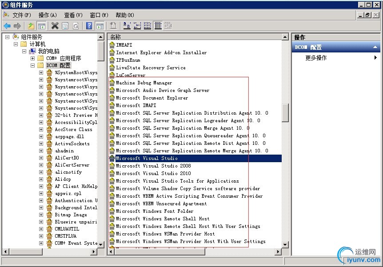Collapse the 我的电脑 tree node
Screen dimensions: 383x267
24,51
